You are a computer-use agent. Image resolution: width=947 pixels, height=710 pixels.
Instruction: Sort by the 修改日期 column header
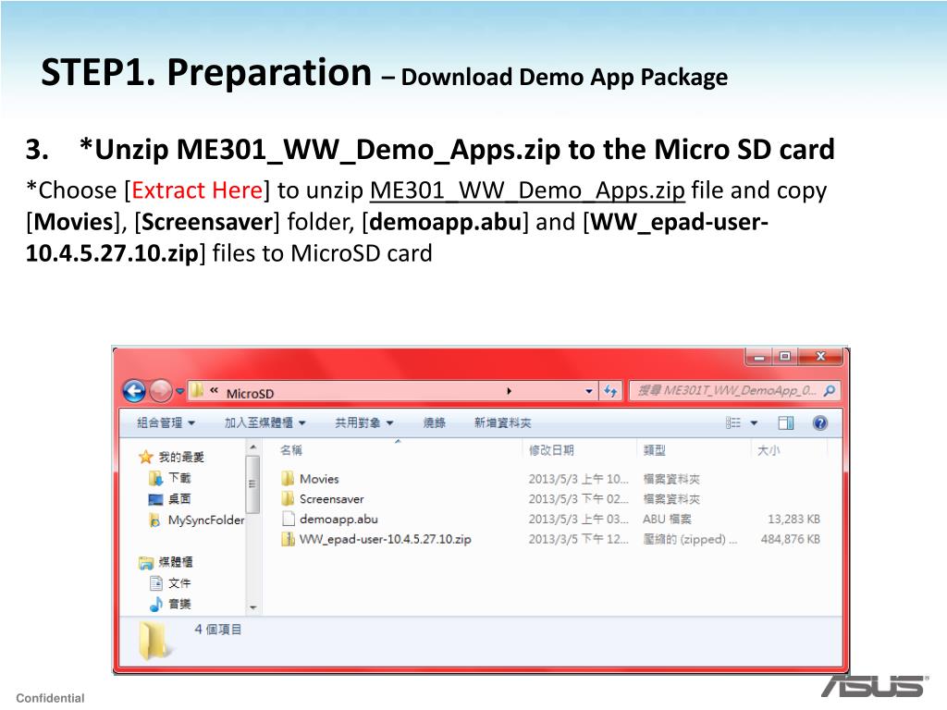click(551, 450)
